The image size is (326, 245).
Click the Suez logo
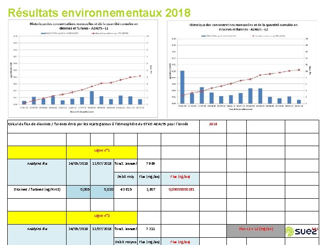coord(301,231)
